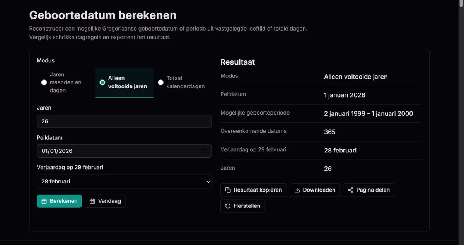The image size is (464, 245).
Task: Click the 'Geboortedatum berekenen' heading
Action: coord(103,15)
